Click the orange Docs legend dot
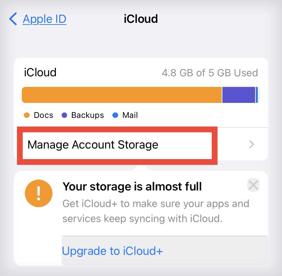The height and width of the screenshot is (276, 282). click(27, 115)
